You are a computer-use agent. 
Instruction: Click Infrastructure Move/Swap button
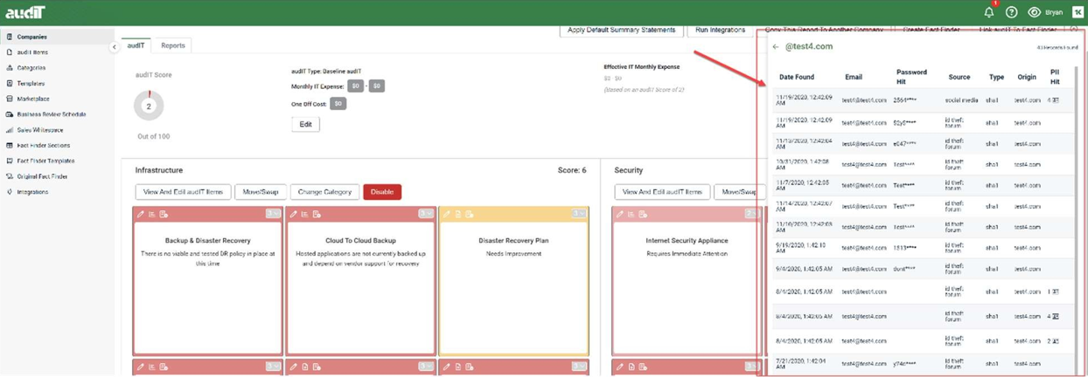point(261,192)
